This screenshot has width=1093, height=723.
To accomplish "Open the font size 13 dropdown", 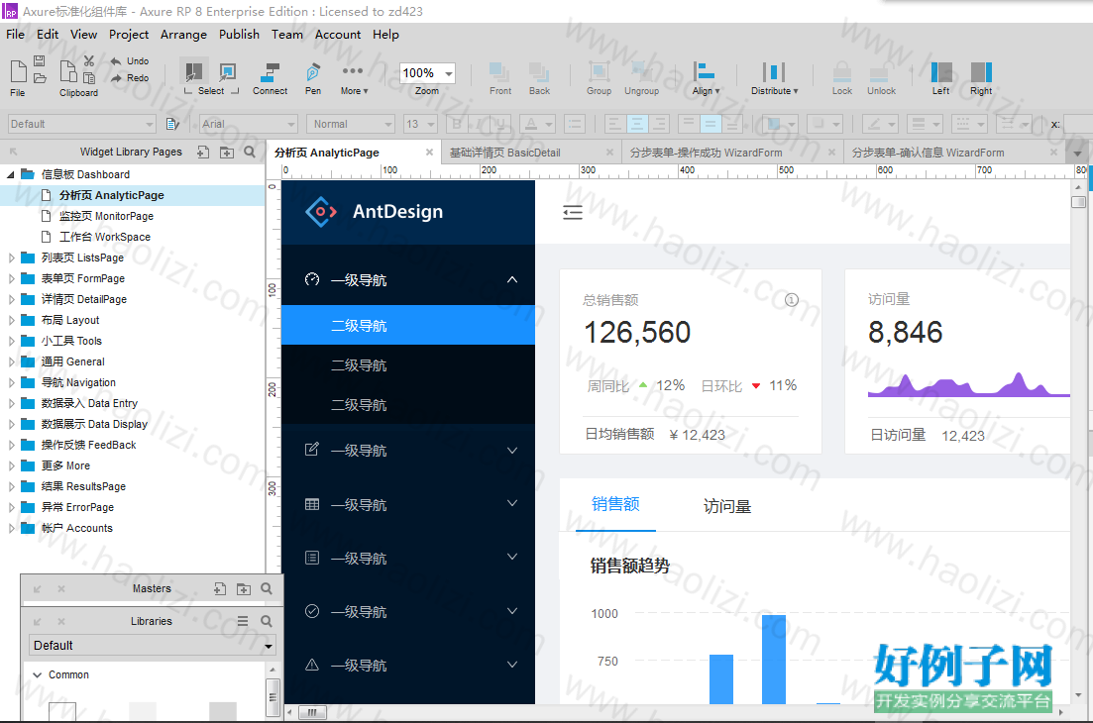I will click(420, 124).
